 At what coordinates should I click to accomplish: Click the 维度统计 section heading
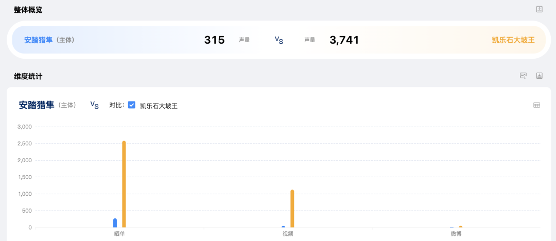(28, 76)
